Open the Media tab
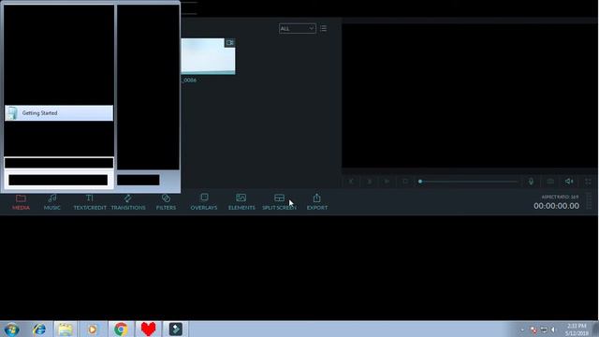This screenshot has height=337, width=599. 21,202
